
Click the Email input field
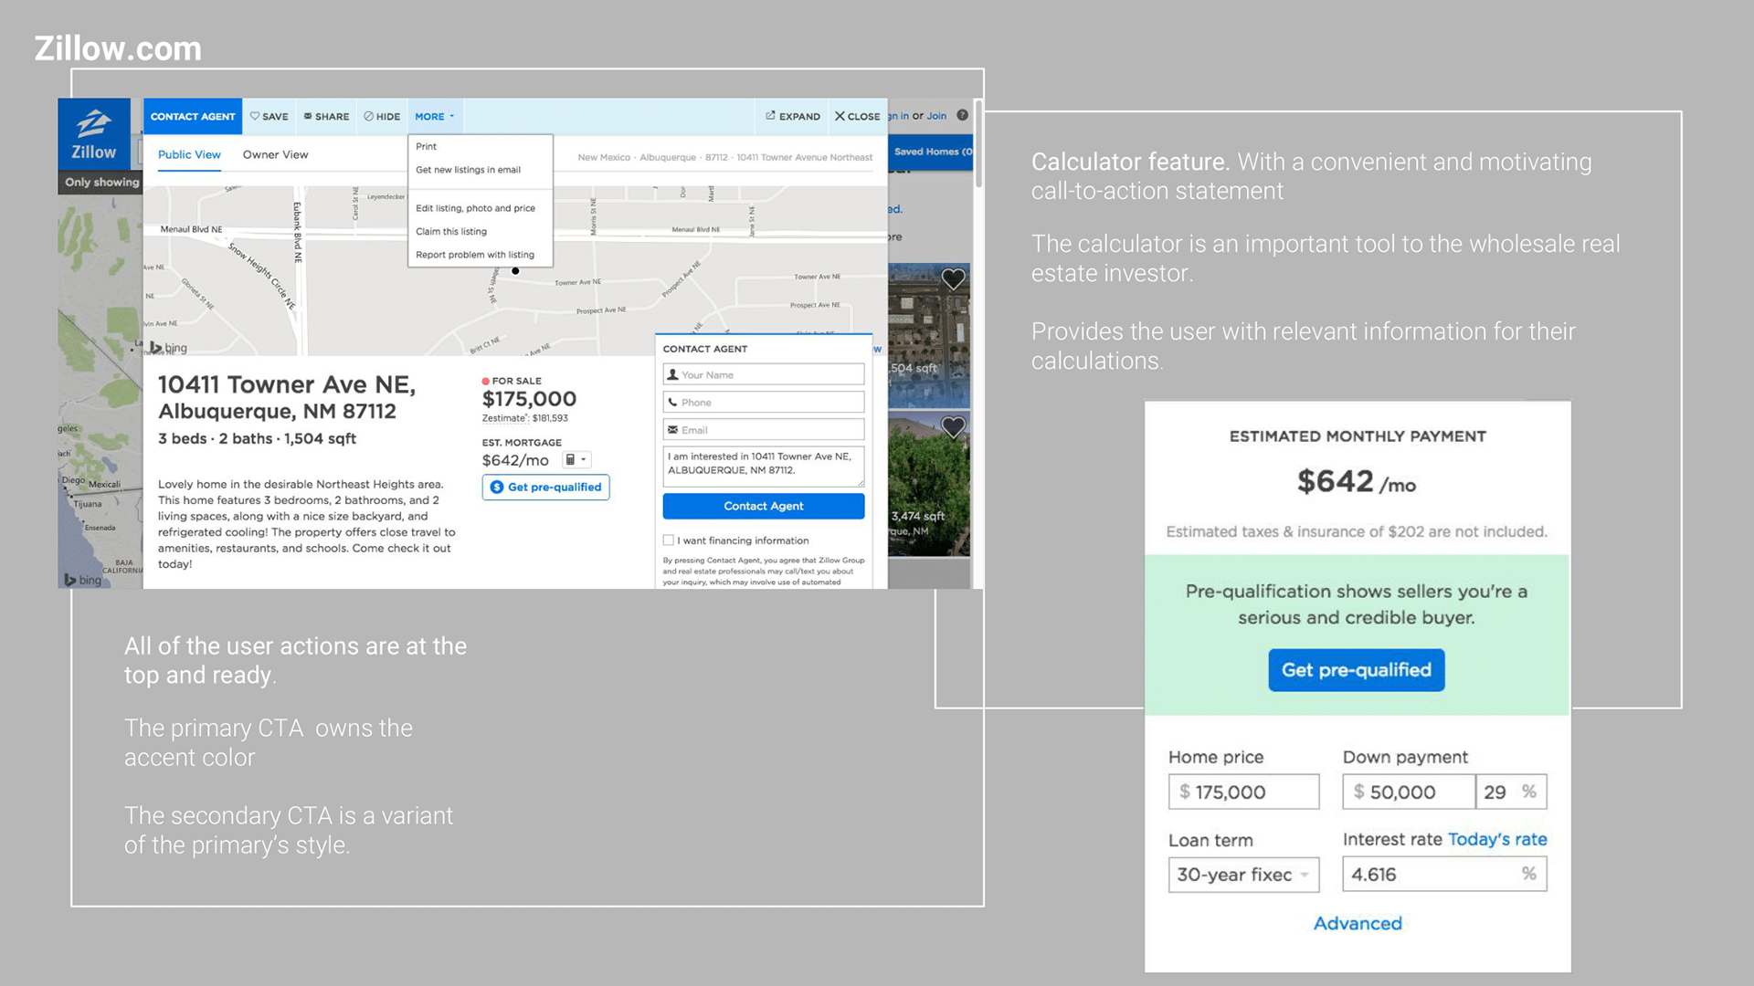pyautogui.click(x=763, y=430)
